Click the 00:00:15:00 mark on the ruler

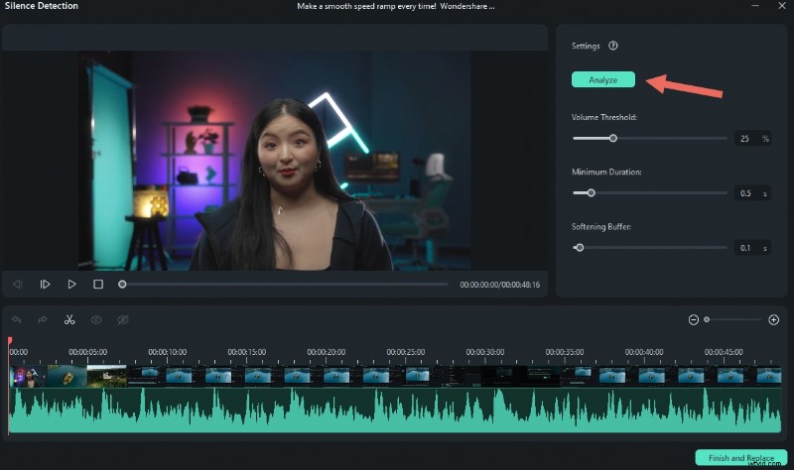coord(246,352)
